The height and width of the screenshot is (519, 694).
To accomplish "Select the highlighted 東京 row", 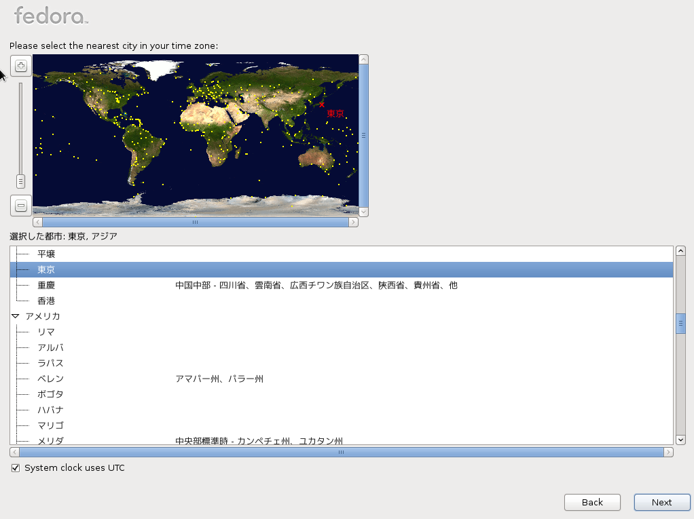I will pyautogui.click(x=342, y=269).
